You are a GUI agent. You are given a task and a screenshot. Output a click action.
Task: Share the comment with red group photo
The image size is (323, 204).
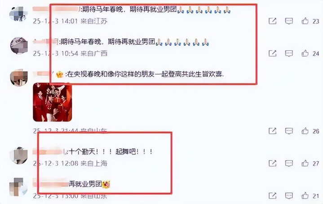coord(273,131)
